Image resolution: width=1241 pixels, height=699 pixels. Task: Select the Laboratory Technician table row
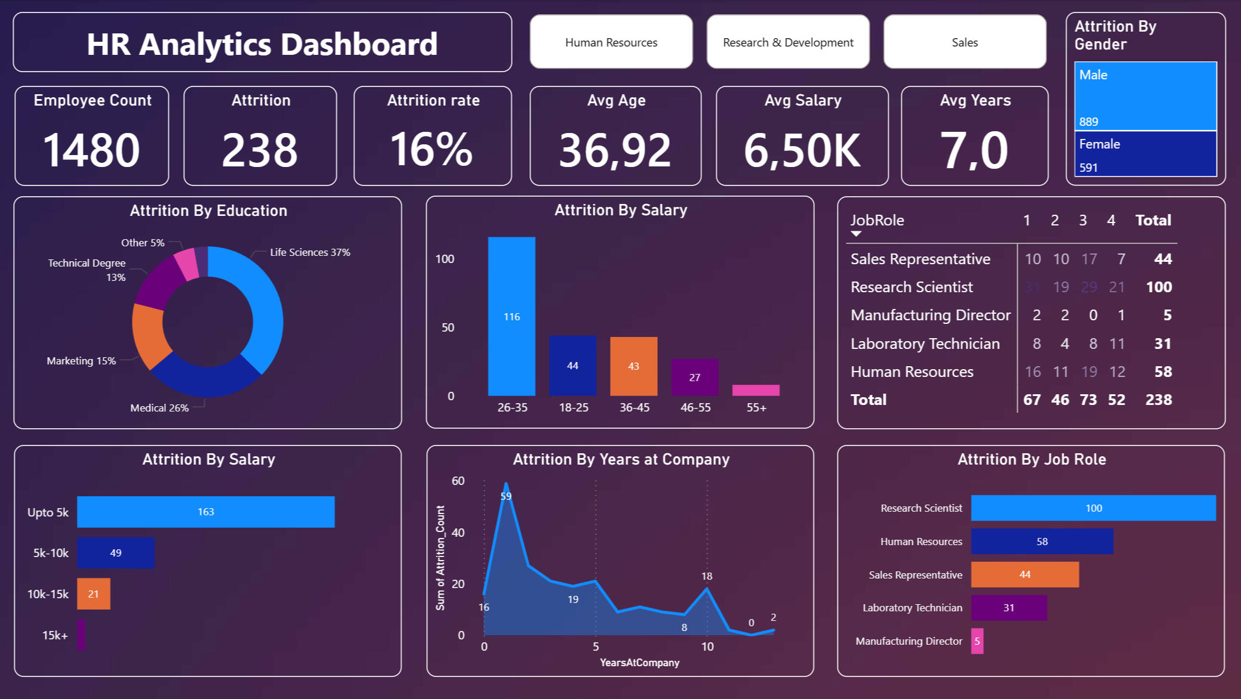[x=925, y=344]
